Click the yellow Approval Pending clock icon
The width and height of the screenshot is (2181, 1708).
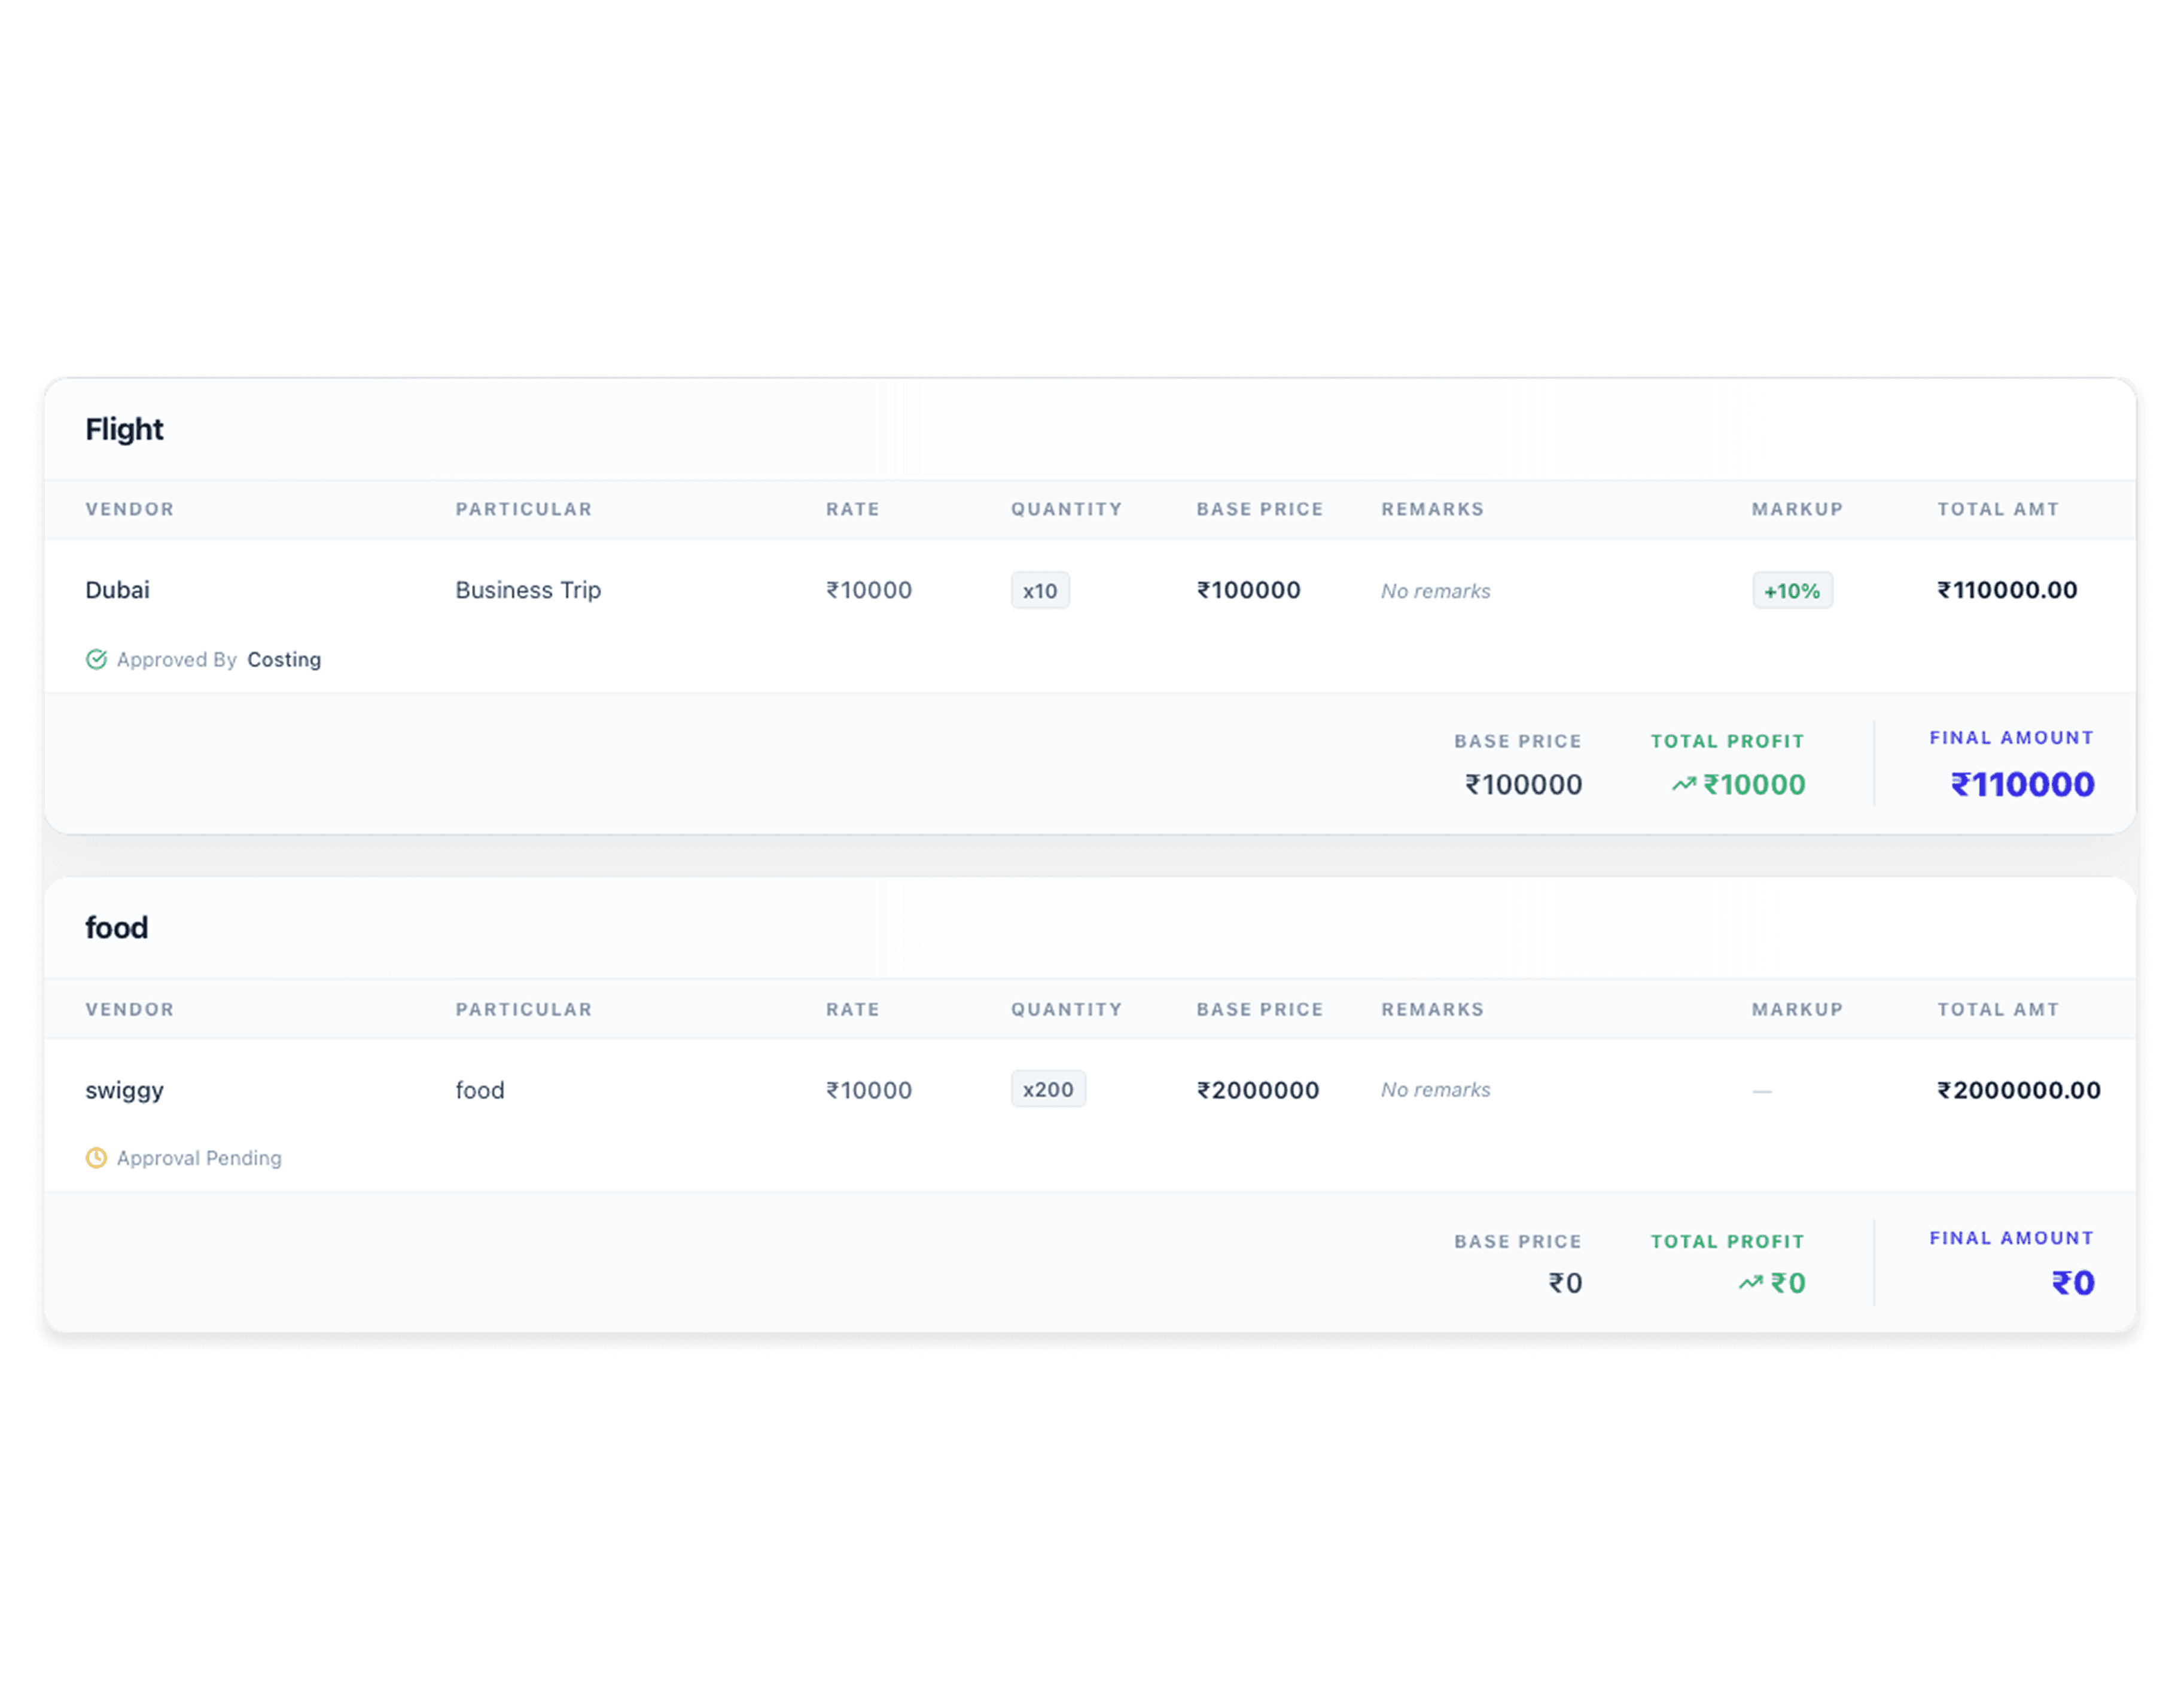(96, 1158)
